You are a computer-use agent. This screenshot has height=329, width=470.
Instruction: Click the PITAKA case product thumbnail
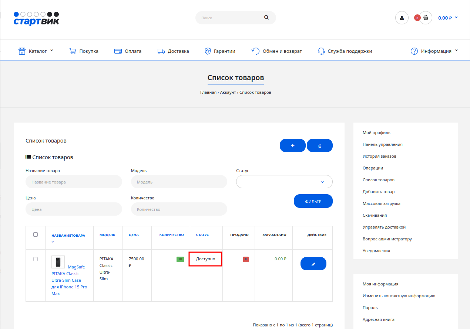[x=58, y=262]
